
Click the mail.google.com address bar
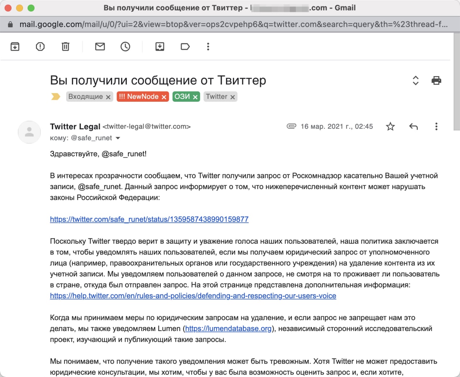[x=234, y=24]
